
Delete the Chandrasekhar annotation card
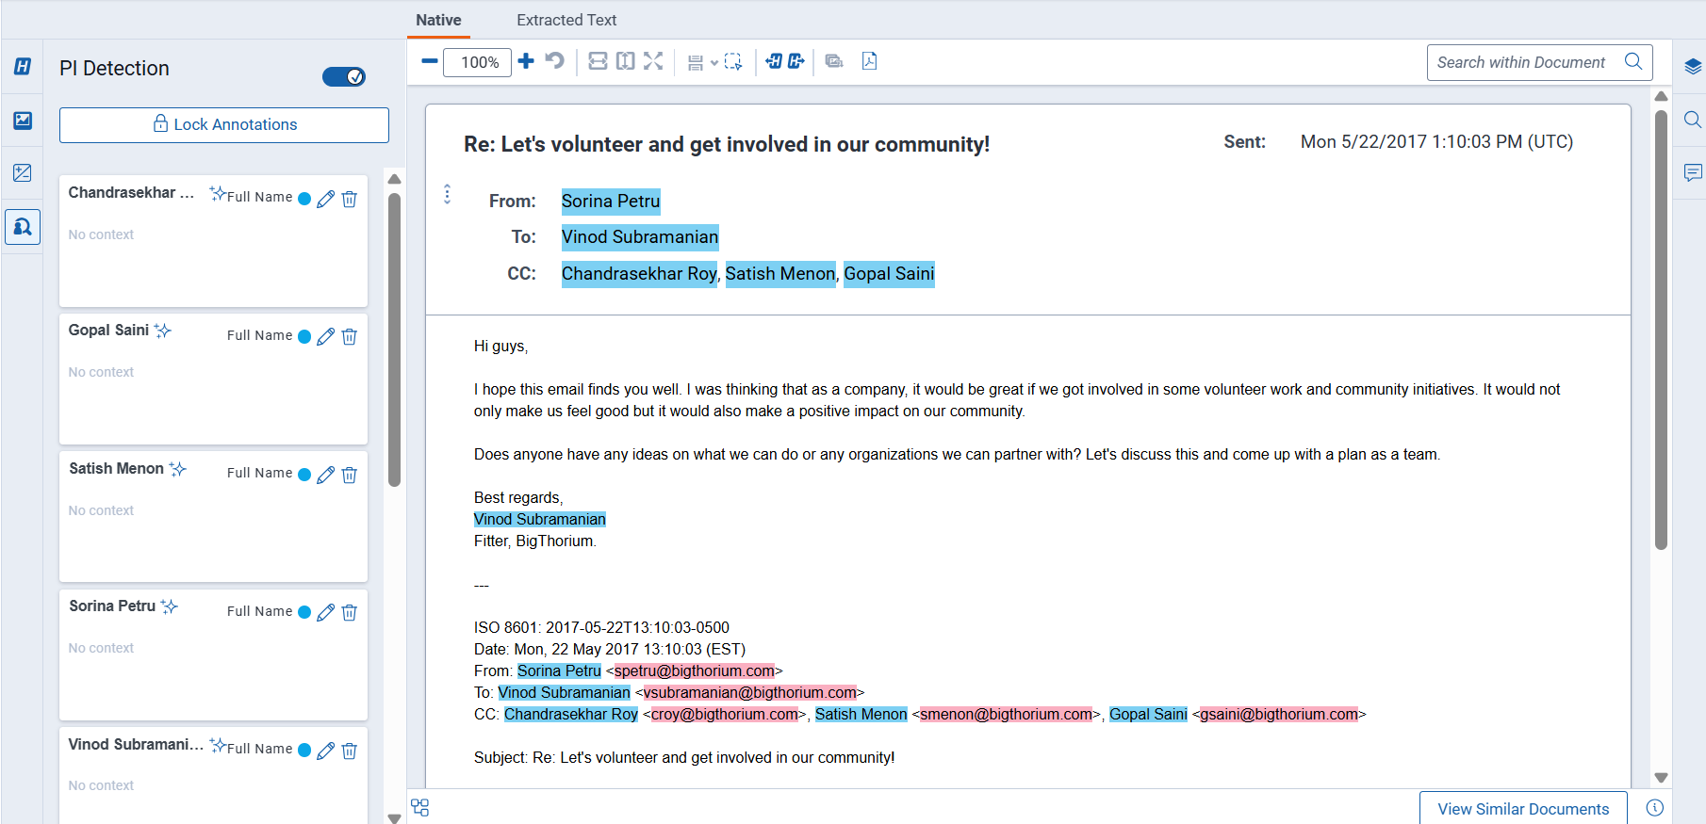click(x=350, y=199)
